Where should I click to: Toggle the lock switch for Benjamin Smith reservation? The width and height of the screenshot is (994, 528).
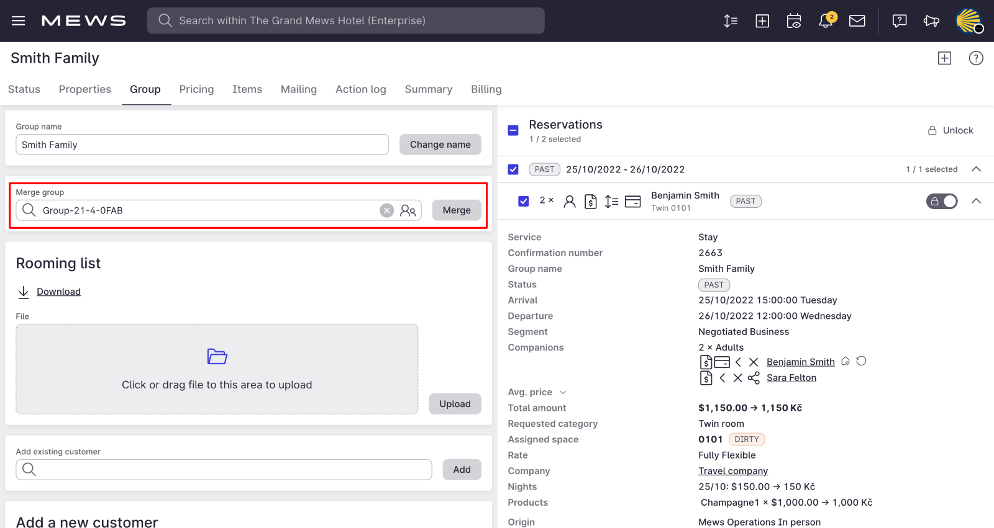tap(942, 201)
